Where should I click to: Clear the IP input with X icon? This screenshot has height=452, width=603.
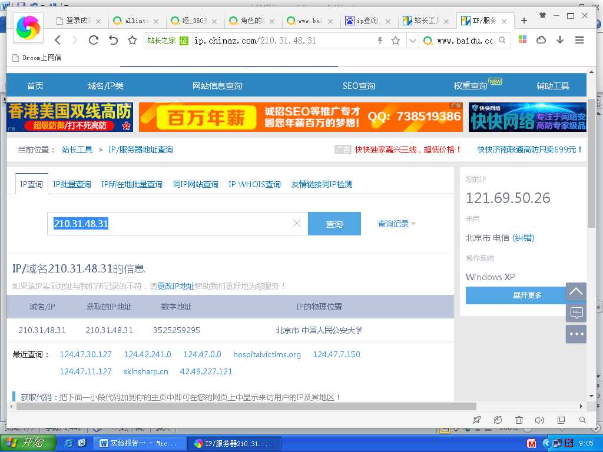297,223
